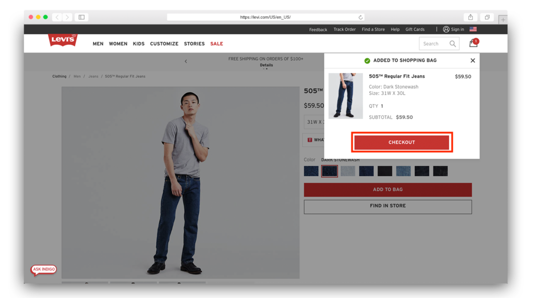Viewport: 534px width, 298px height.
Task: Go to the Jeans breadcrumb
Action: click(x=93, y=76)
